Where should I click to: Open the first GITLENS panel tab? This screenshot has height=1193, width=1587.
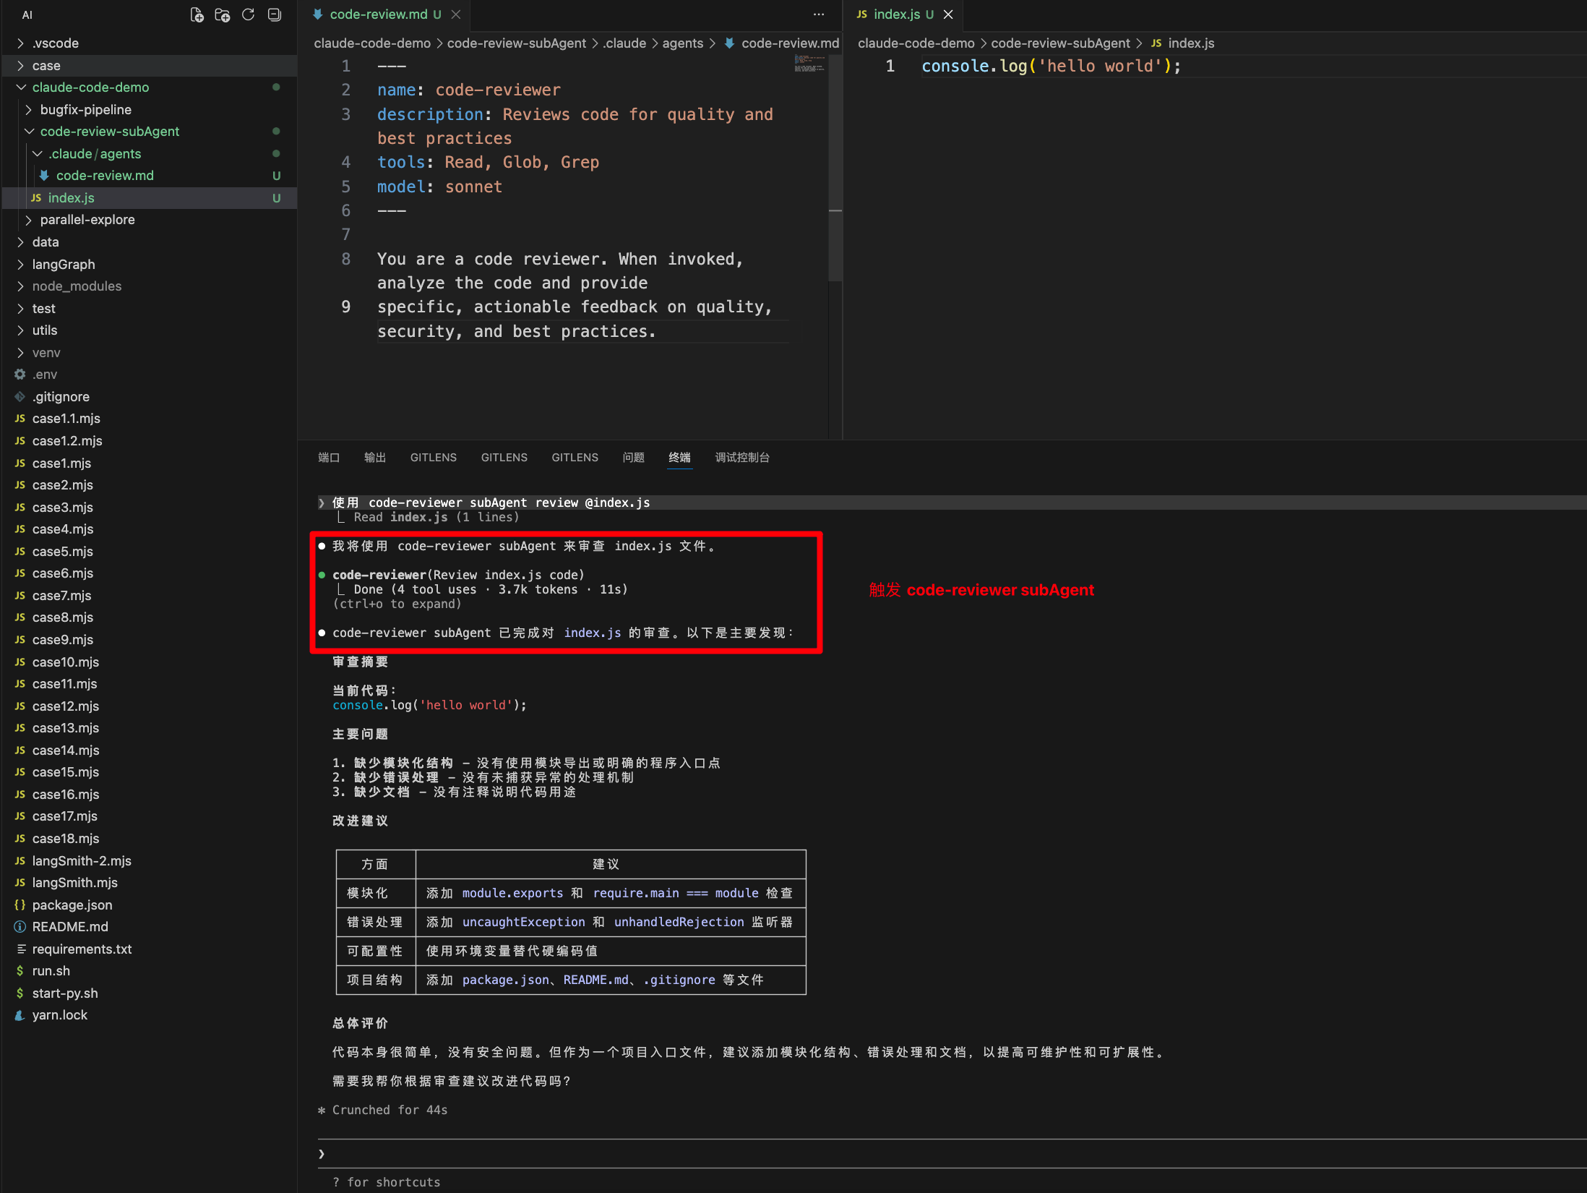click(x=434, y=458)
